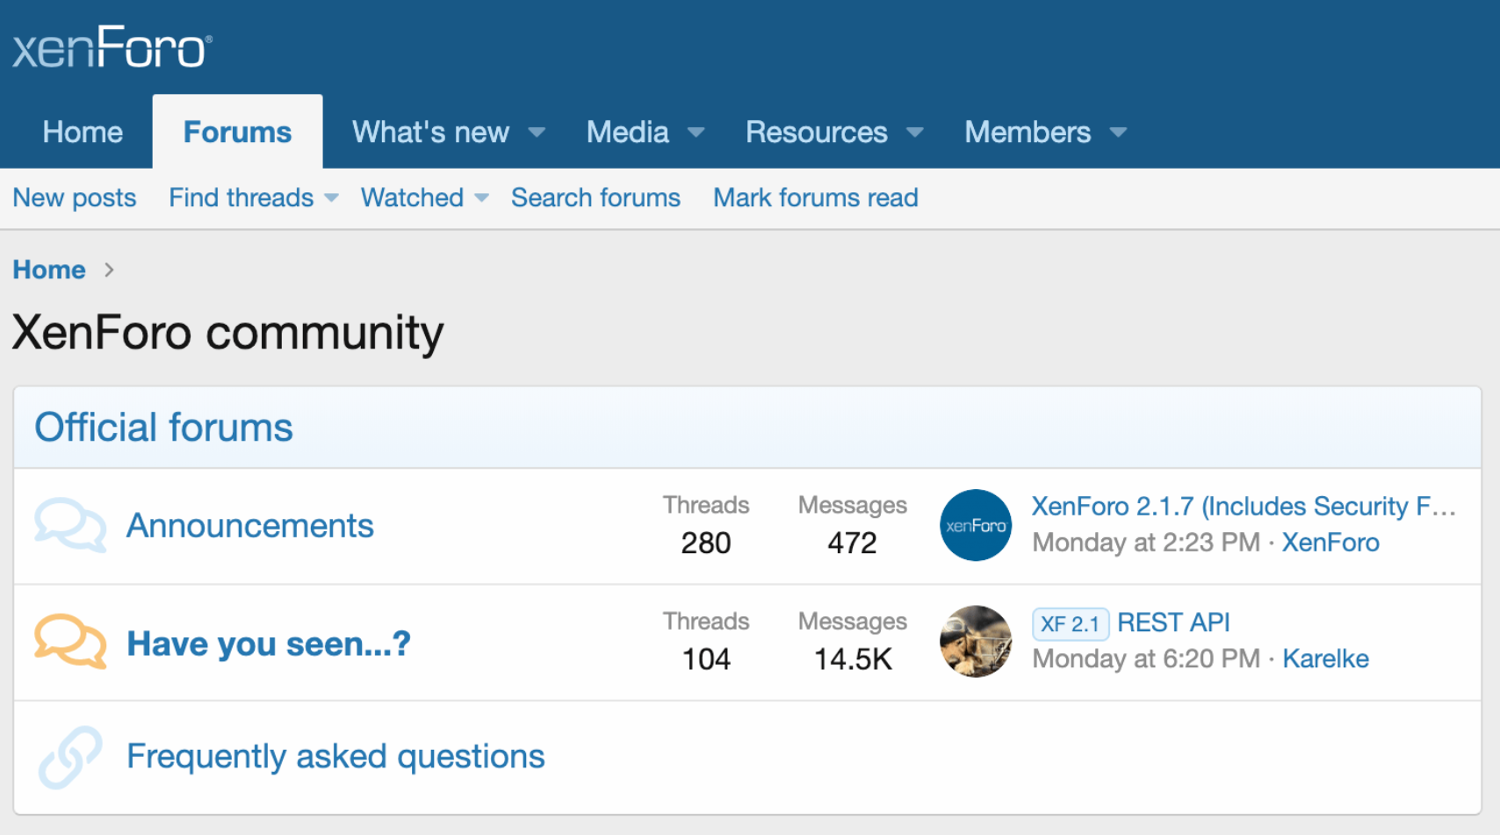The image size is (1500, 835).
Task: Expand the What's new dropdown
Action: tap(430, 132)
